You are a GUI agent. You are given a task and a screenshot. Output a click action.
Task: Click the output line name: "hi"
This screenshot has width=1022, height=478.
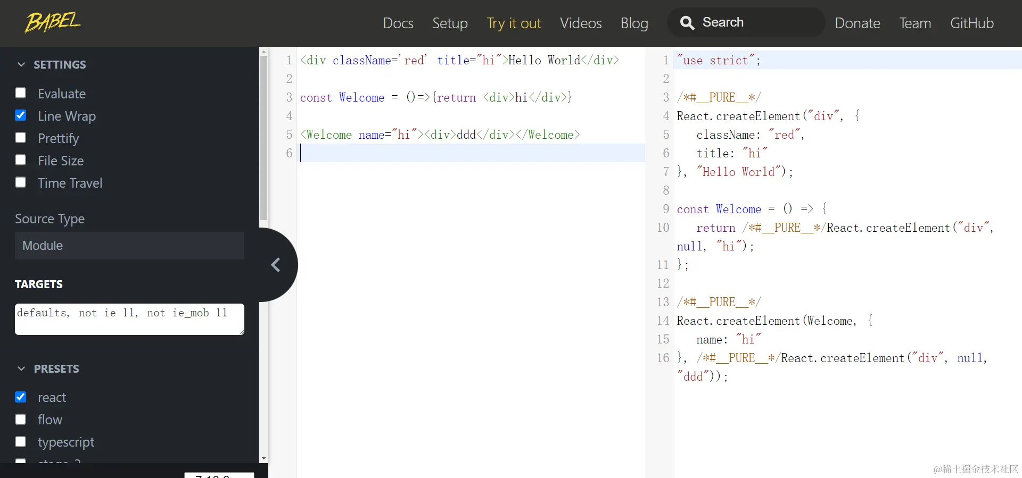[x=729, y=339]
